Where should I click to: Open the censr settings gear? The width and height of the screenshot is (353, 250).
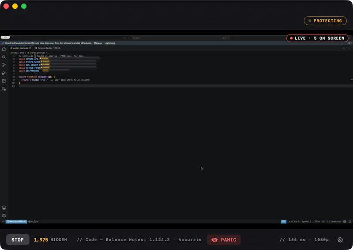tap(340, 240)
